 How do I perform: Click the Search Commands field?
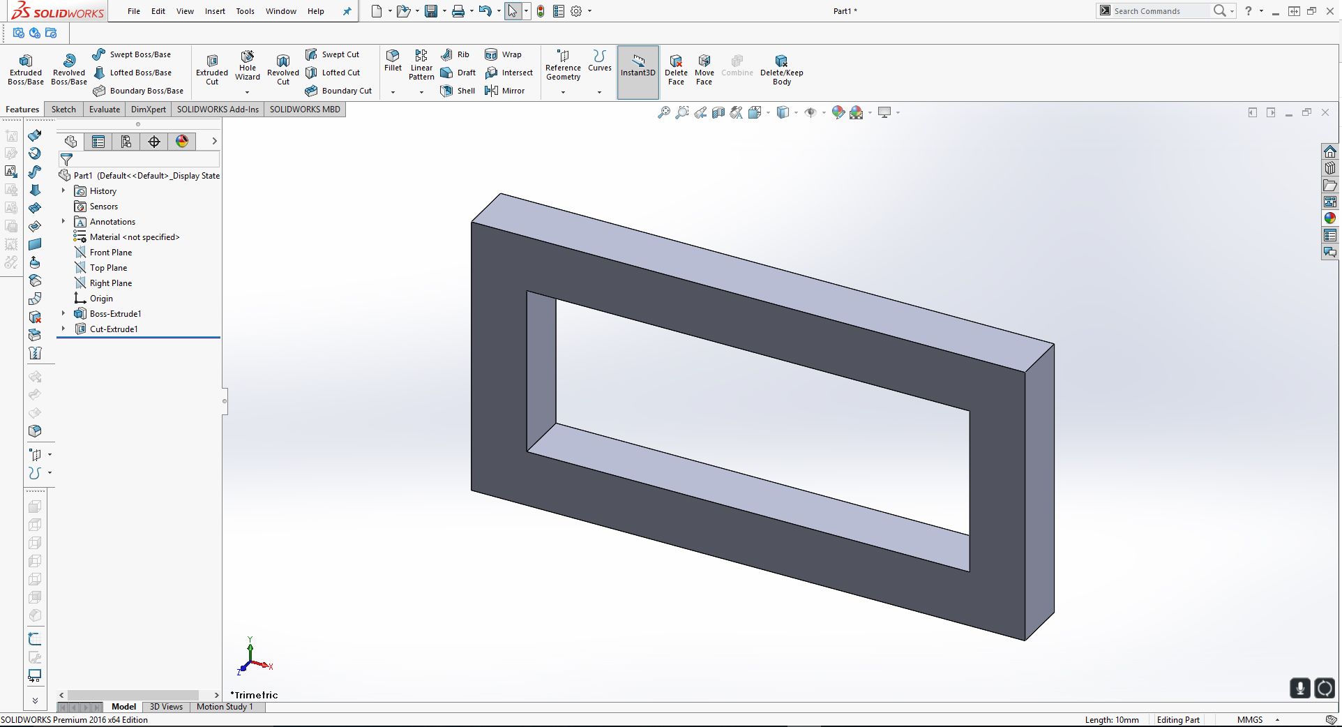click(1160, 11)
